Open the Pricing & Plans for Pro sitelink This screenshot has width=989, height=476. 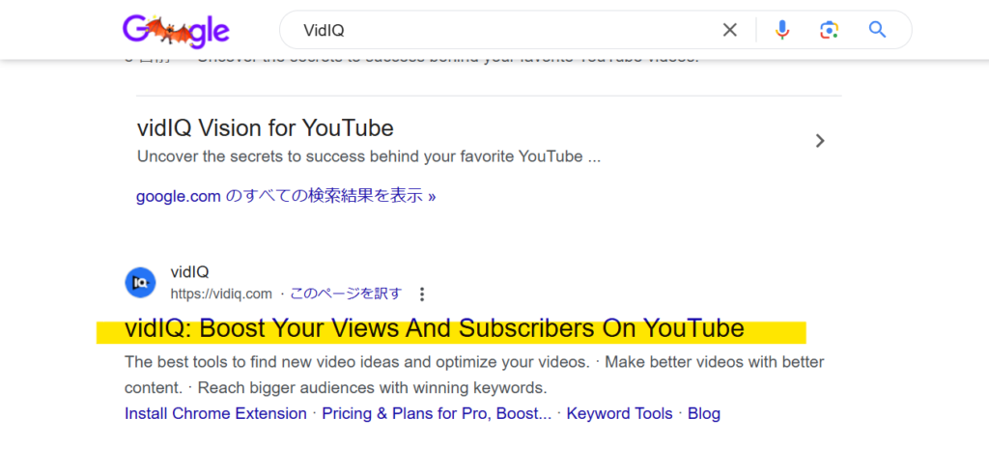pyautogui.click(x=437, y=413)
